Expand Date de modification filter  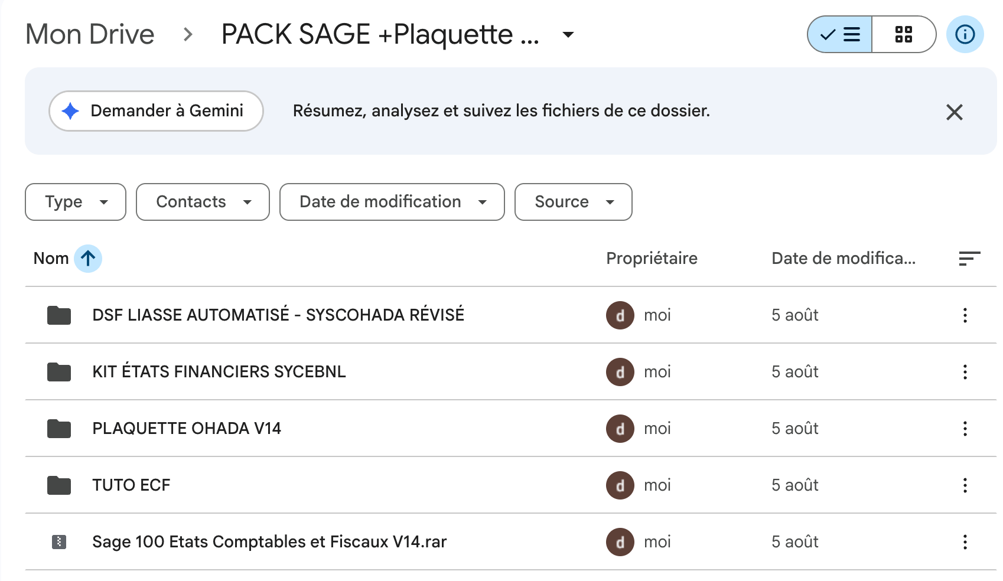click(392, 202)
